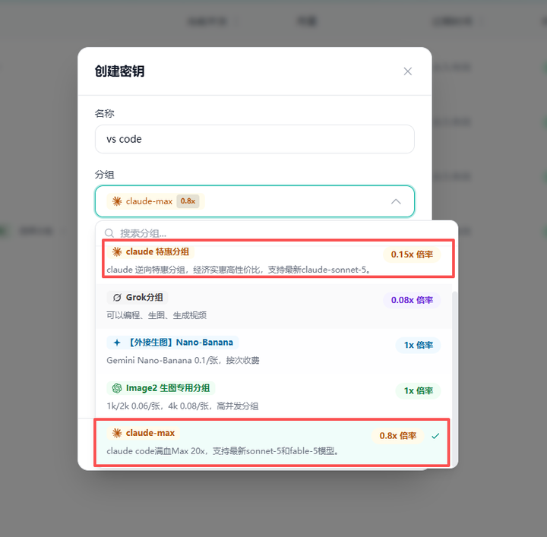547x537 pixels.
Task: Click the search magnifier icon
Action: pos(109,233)
